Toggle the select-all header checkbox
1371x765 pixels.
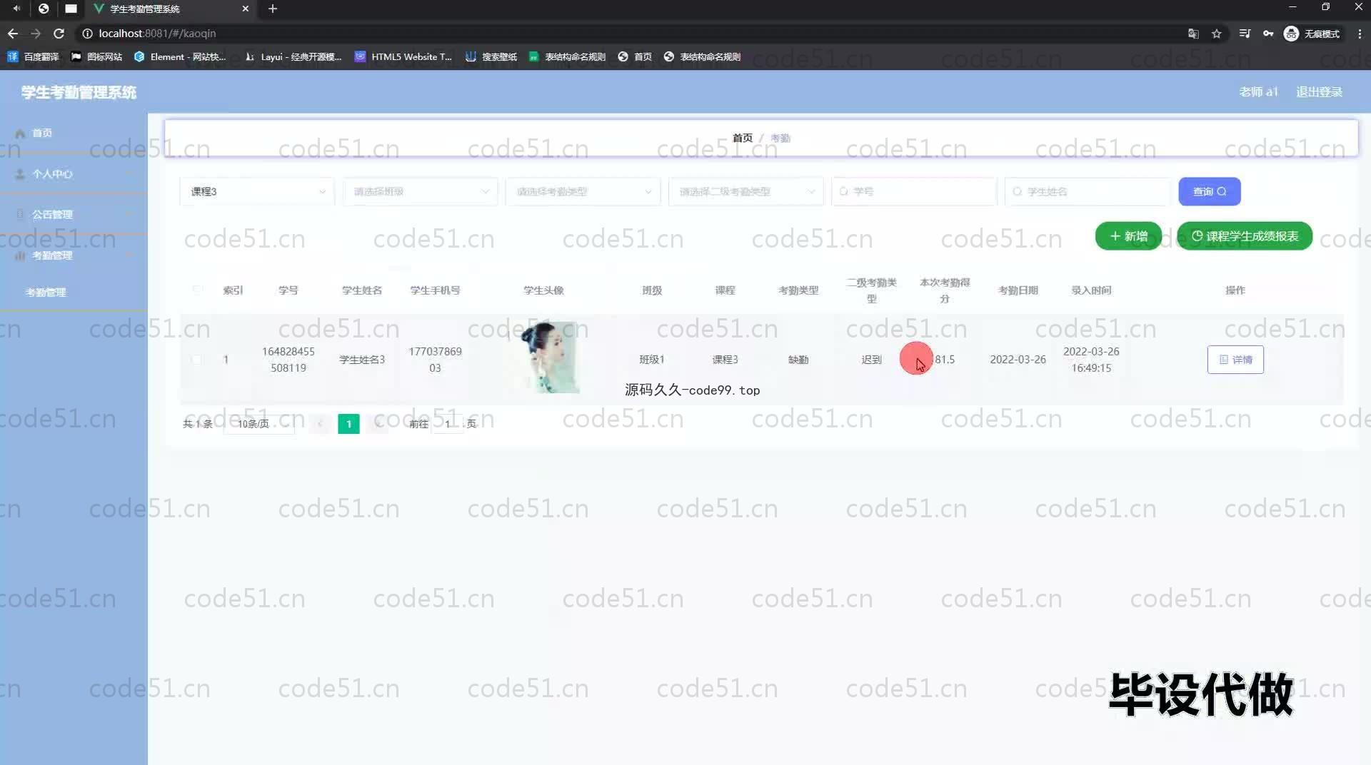tap(197, 290)
